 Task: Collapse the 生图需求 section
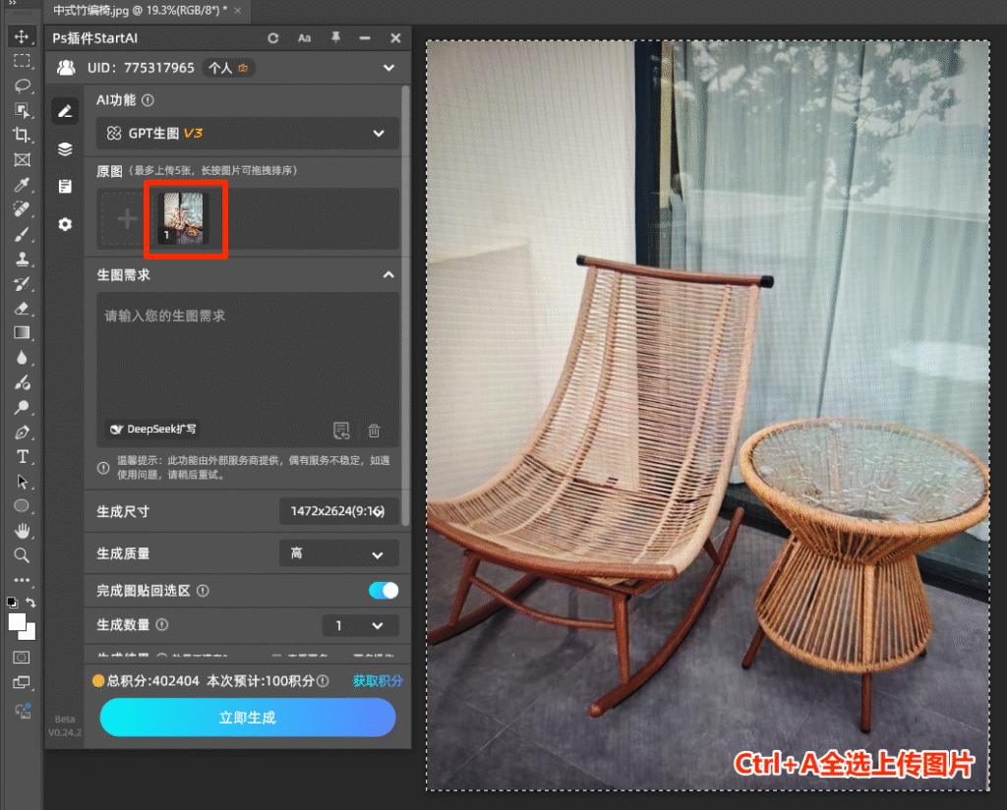388,274
